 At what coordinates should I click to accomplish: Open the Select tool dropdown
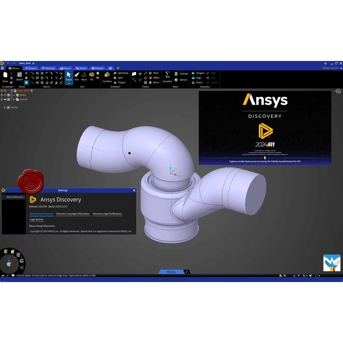pos(69,83)
